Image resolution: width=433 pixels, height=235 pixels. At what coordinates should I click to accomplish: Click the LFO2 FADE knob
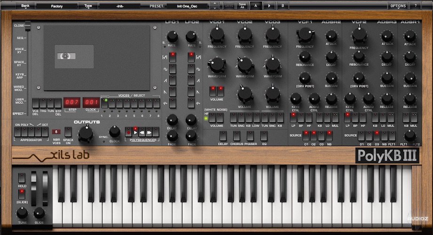pyautogui.click(x=191, y=135)
